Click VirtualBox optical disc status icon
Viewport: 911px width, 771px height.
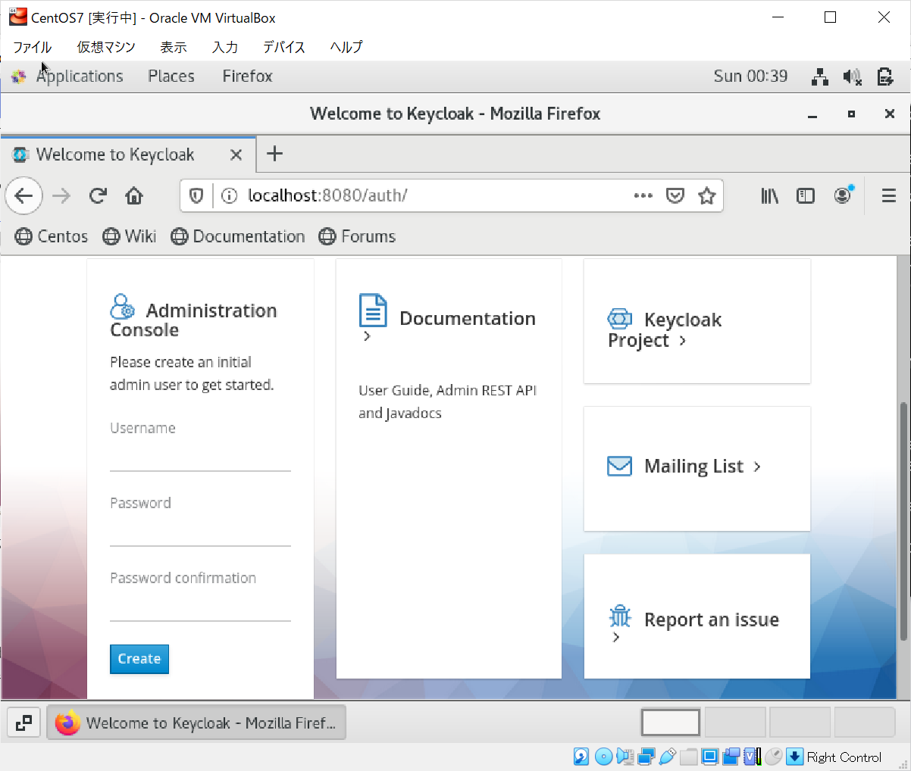click(603, 757)
